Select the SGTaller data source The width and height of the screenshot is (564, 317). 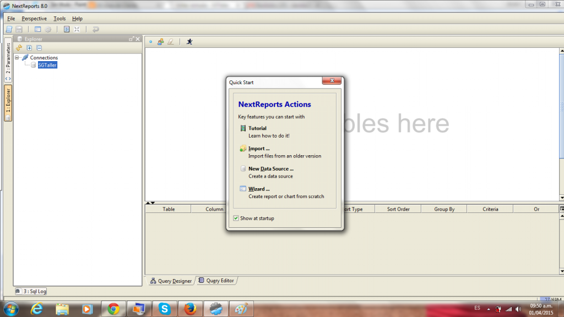47,65
